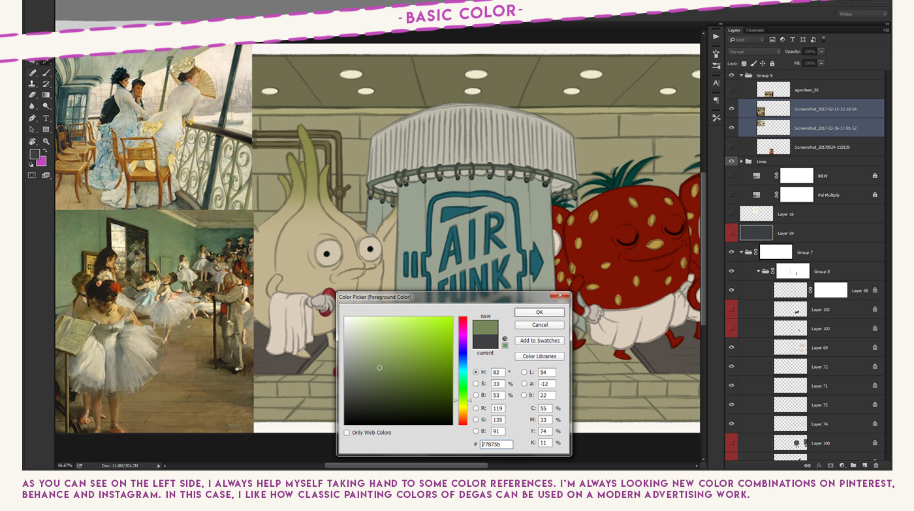914x511 pixels.
Task: Select the Layers tab
Action: point(734,30)
